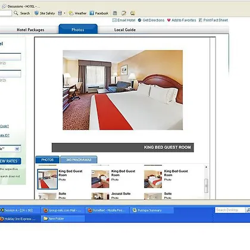The height and width of the screenshot is (250, 250).
Task: Add to Favorites heart icon
Action: click(168, 20)
